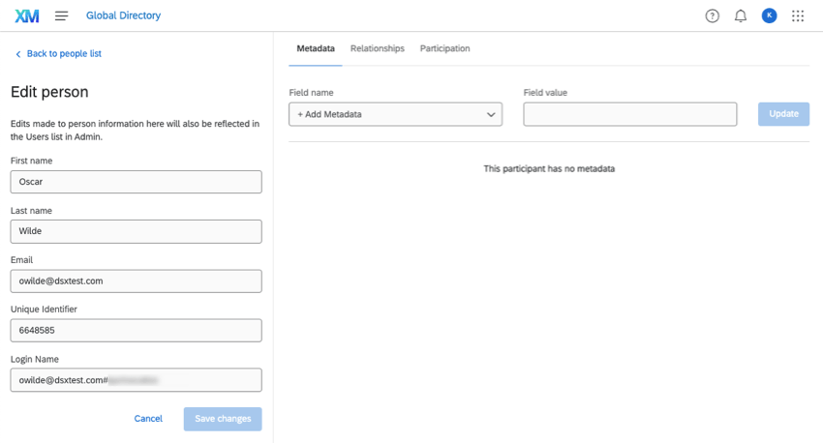This screenshot has width=823, height=443.
Task: Expand the Add Metadata dropdown
Action: coord(395,114)
